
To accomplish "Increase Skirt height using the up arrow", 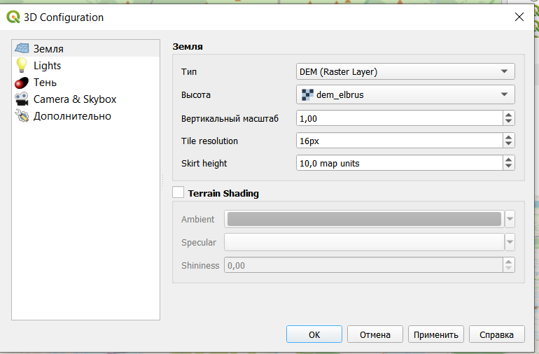I will pos(508,160).
